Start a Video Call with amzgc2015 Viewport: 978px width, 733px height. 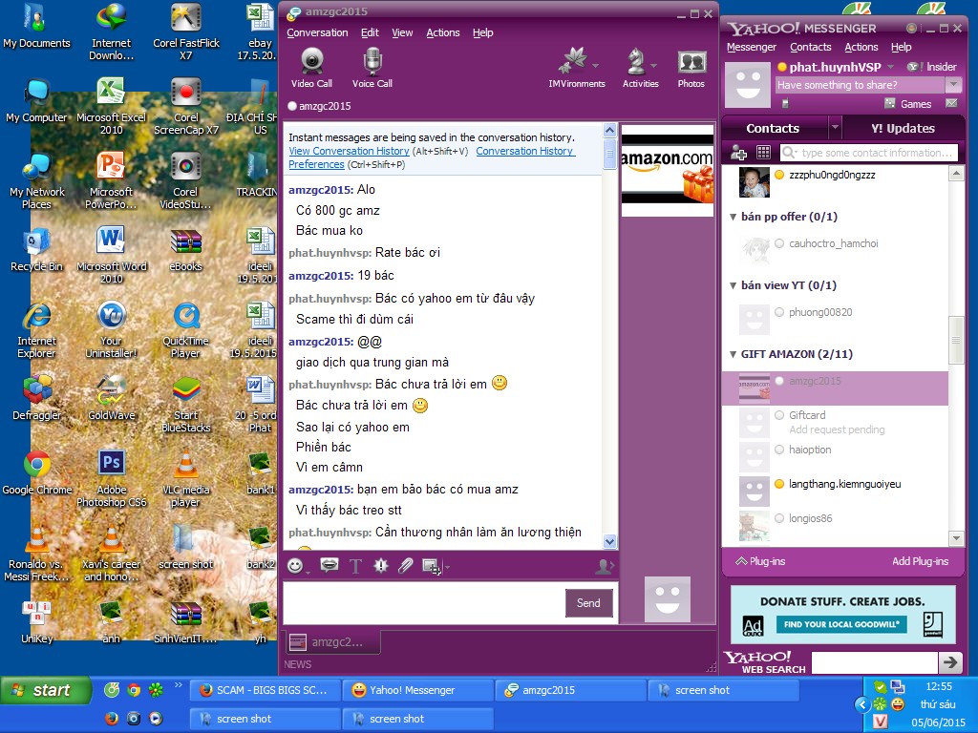click(x=311, y=68)
